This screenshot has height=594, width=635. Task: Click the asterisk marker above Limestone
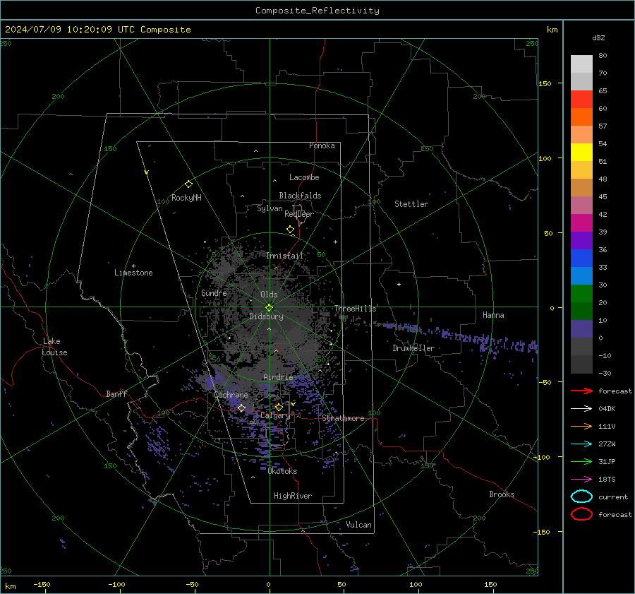point(133,266)
